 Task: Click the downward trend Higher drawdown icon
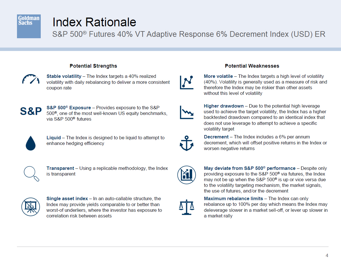[186, 112]
